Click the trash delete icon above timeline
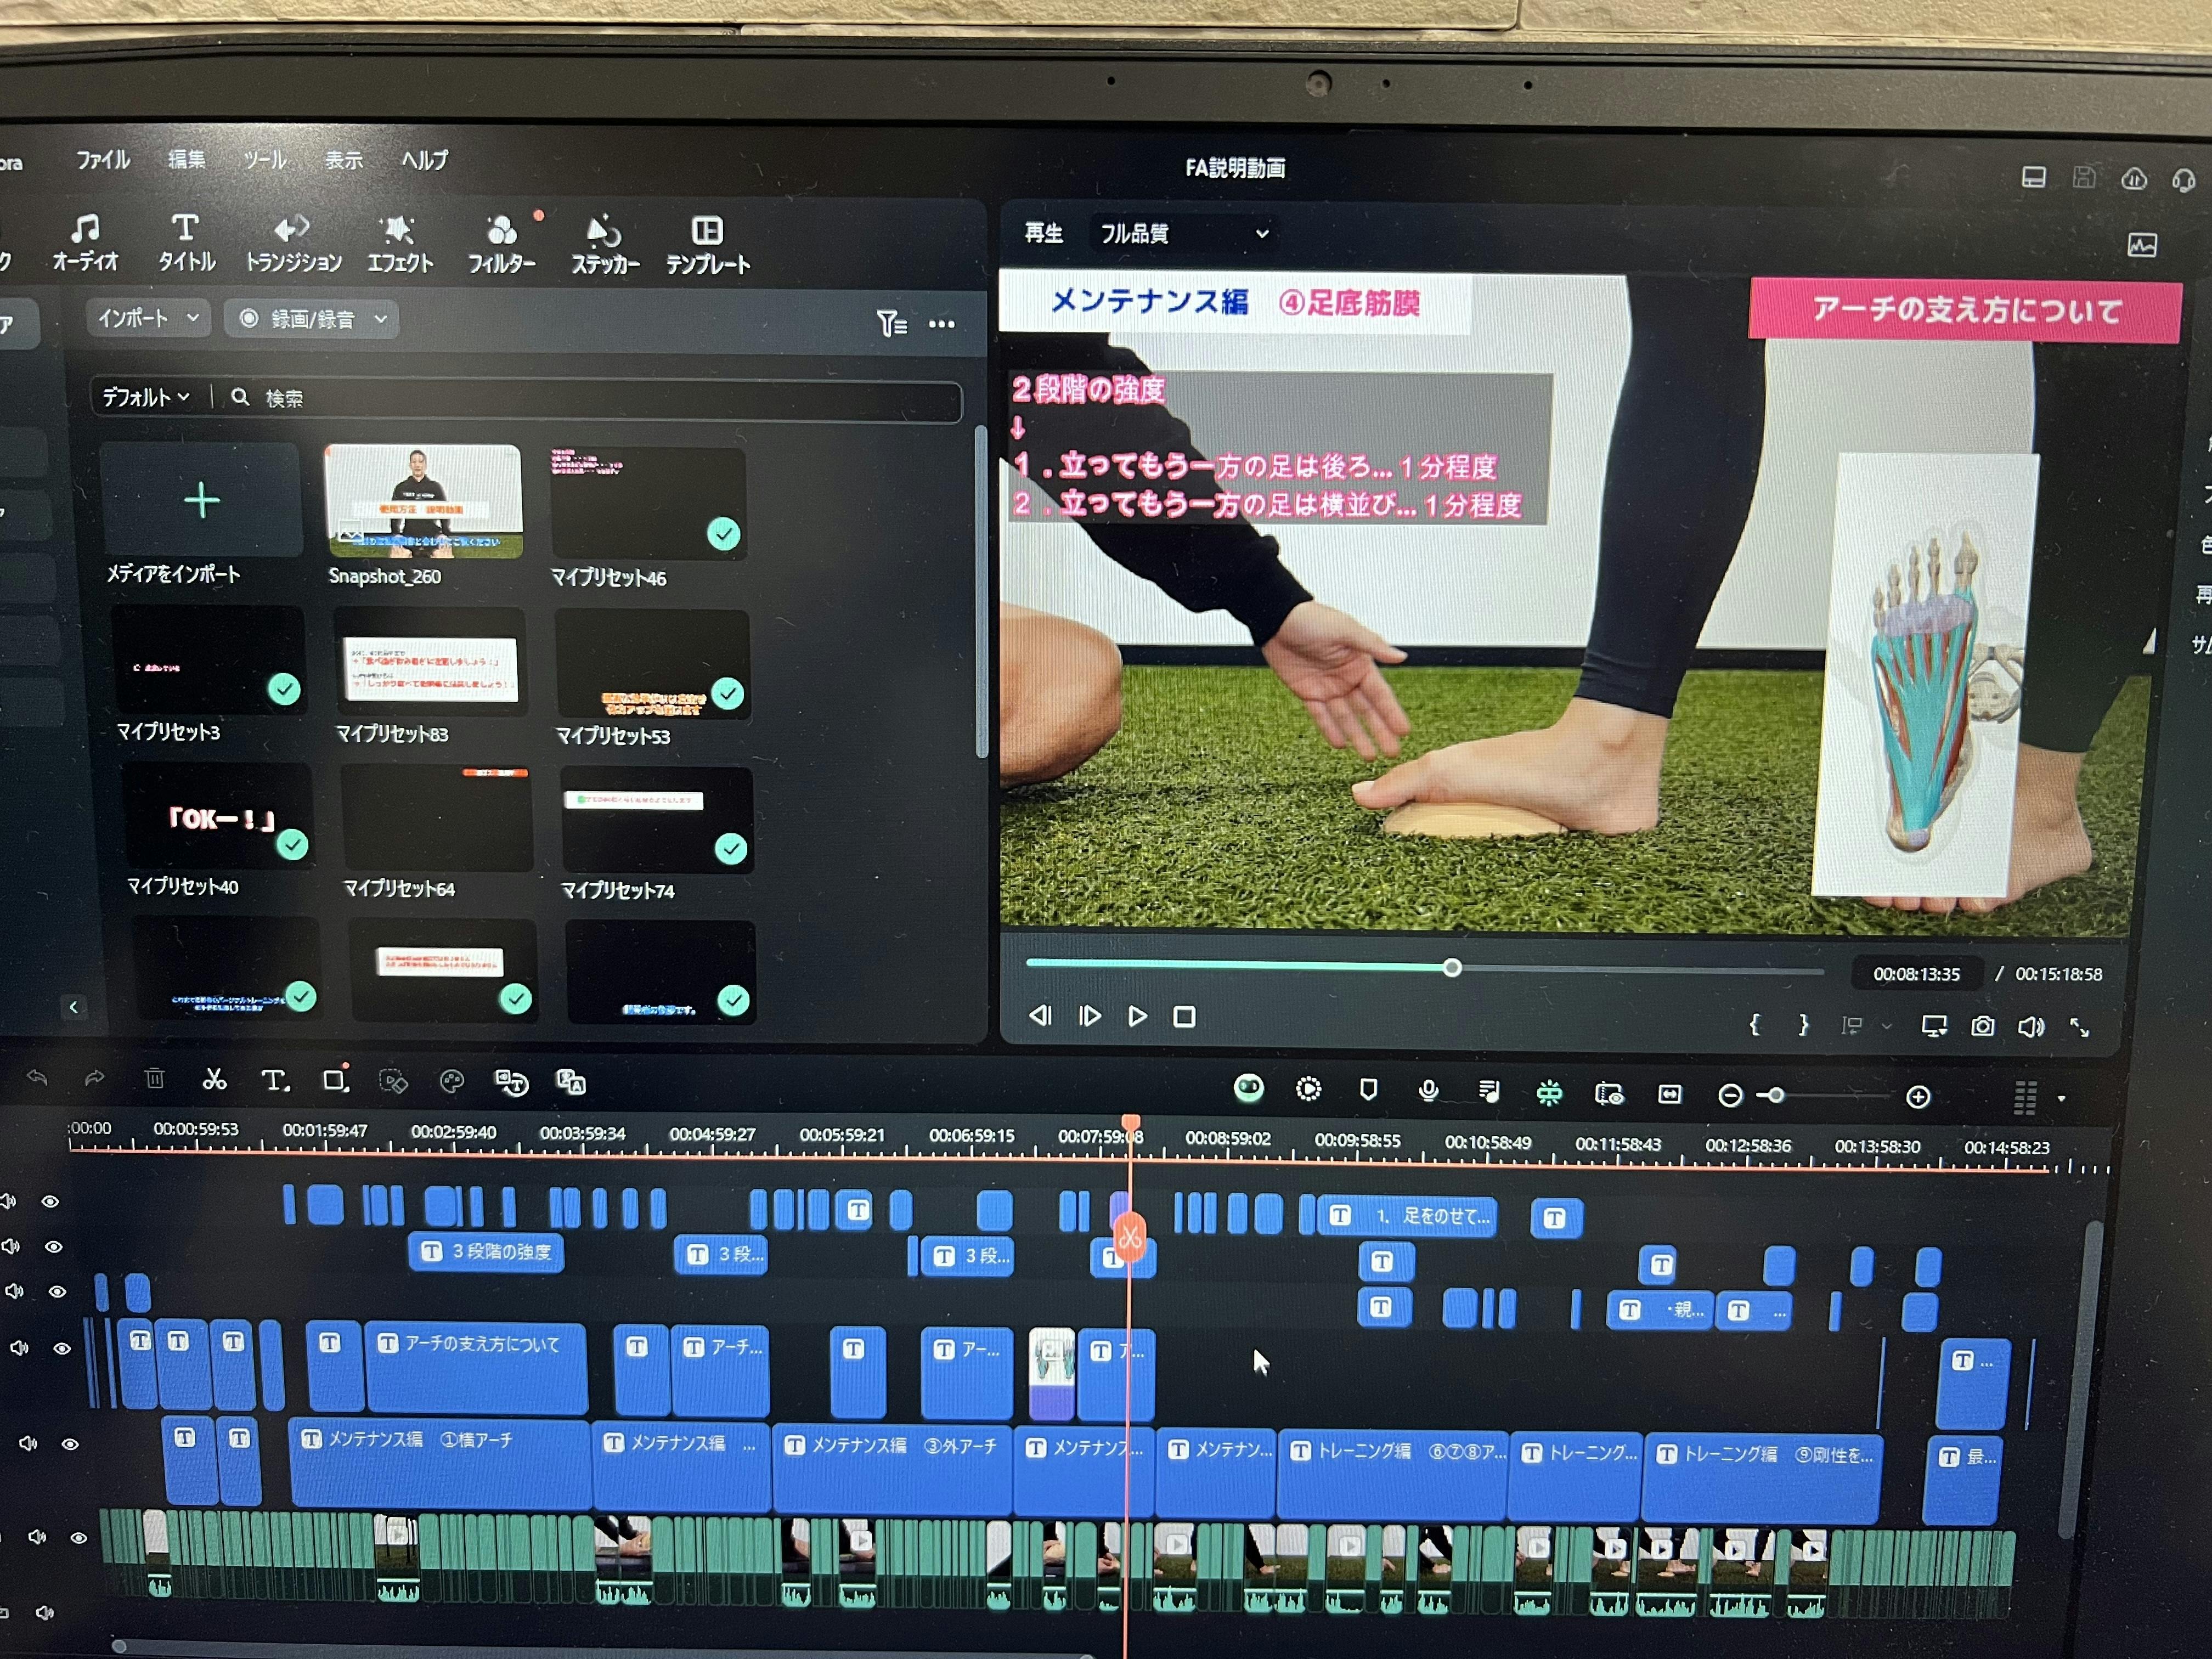 pyautogui.click(x=154, y=1078)
